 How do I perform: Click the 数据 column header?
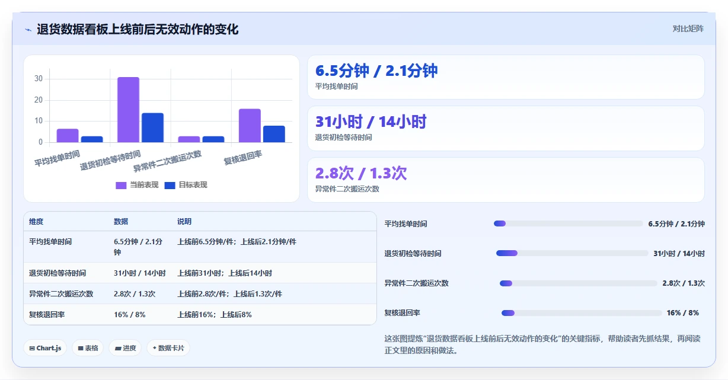point(121,222)
